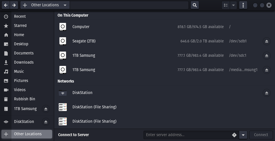Click the server address help icon
275x141 pixels.
[x=234, y=135]
